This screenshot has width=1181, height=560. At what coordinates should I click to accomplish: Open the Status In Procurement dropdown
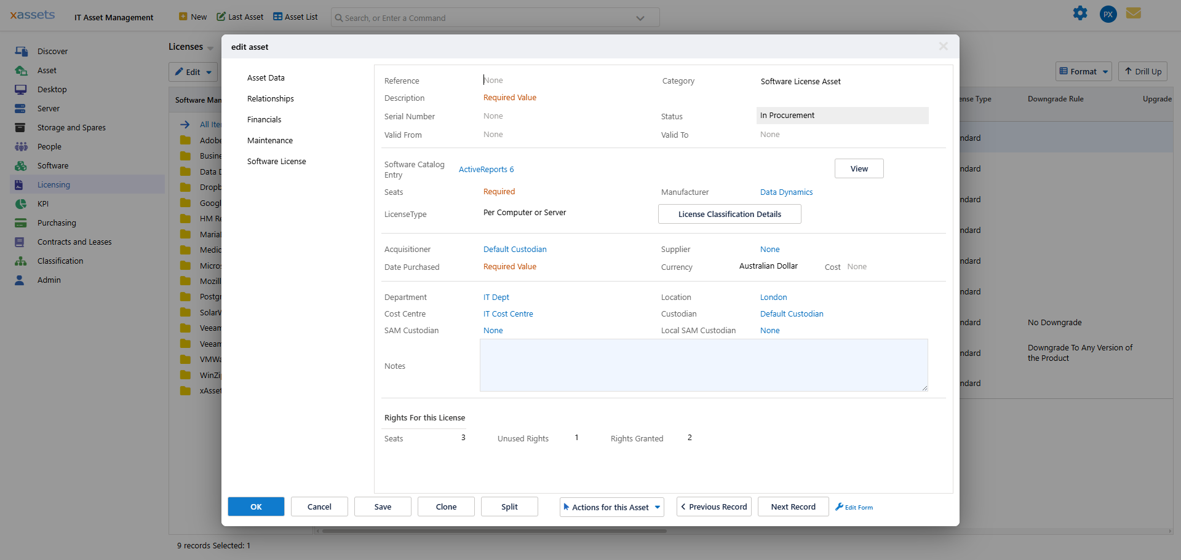(x=841, y=116)
